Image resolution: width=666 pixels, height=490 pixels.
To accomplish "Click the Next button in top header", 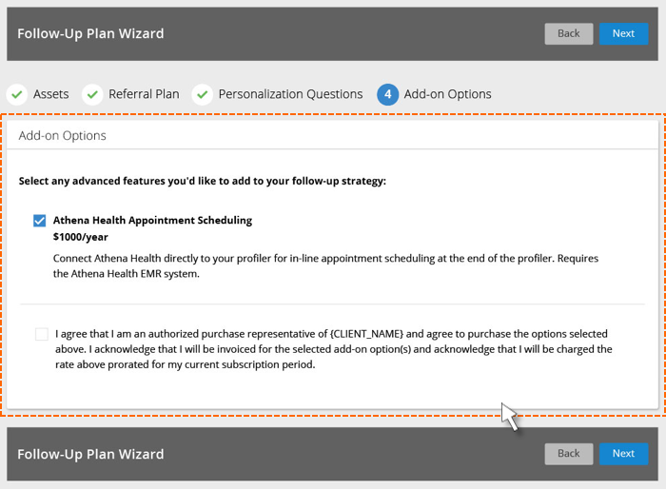I will (x=623, y=33).
